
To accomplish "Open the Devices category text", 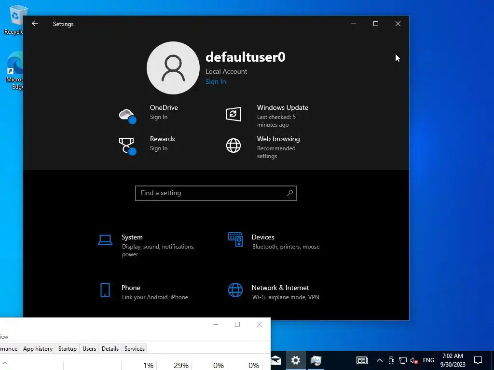I will 286,242.
